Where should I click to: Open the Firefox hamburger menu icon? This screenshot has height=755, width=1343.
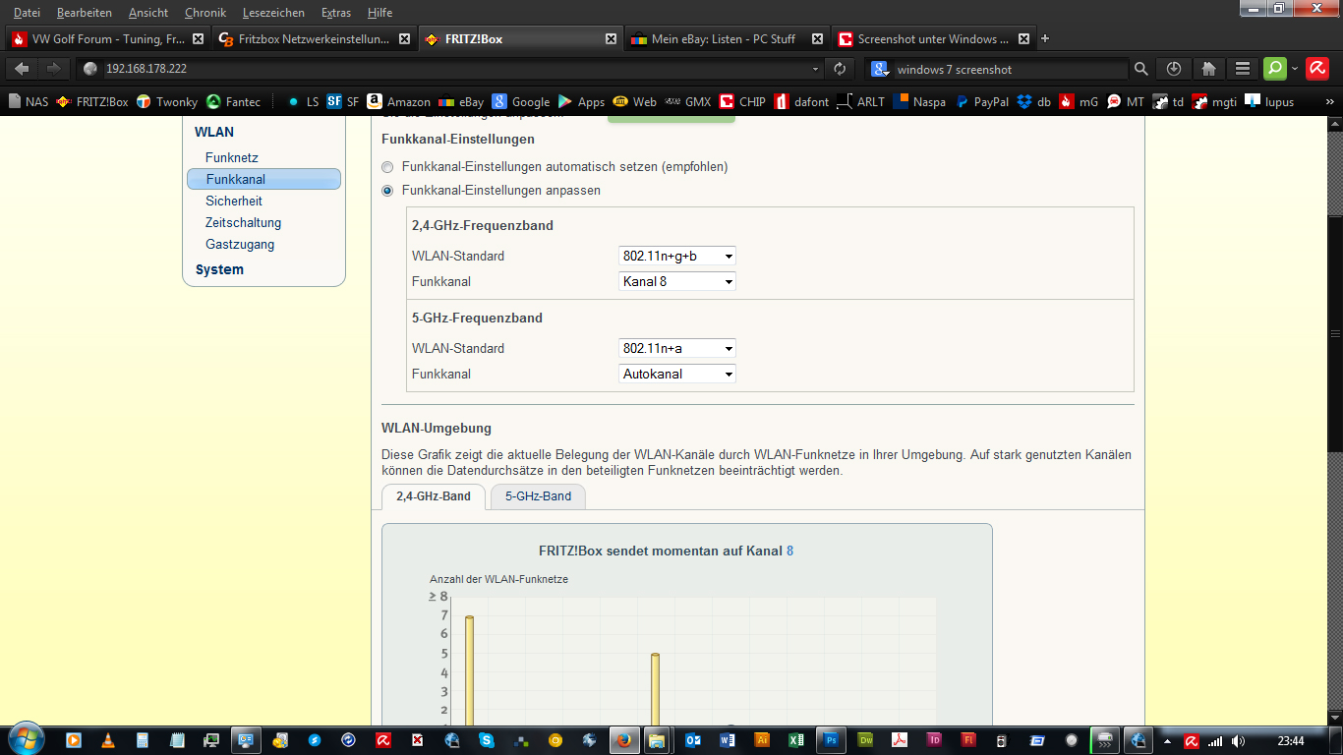(1243, 69)
